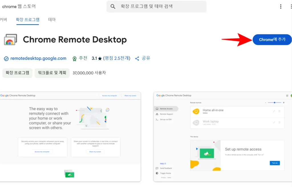Share the extension via the 공유 icon

tap(137, 59)
